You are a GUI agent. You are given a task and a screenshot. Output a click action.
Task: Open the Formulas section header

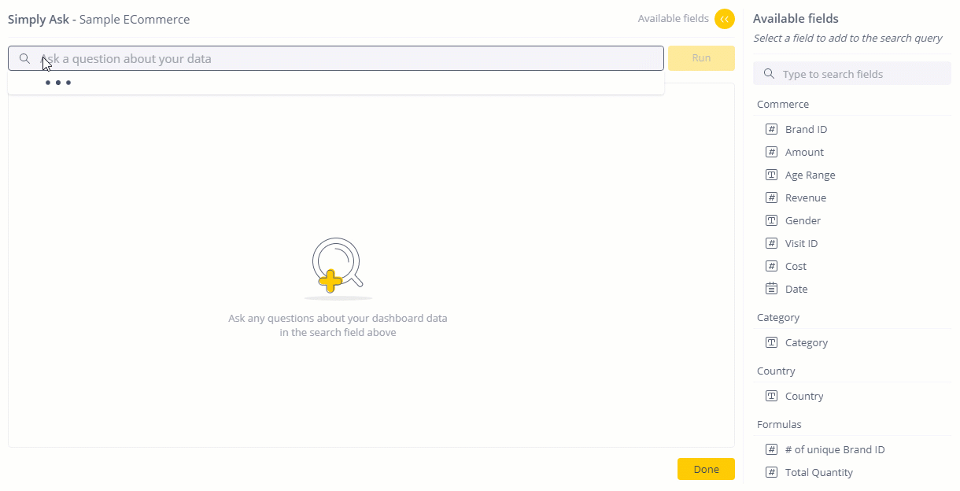click(778, 423)
